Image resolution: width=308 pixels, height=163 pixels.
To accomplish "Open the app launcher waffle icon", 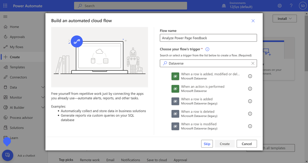I will coord(5,6).
